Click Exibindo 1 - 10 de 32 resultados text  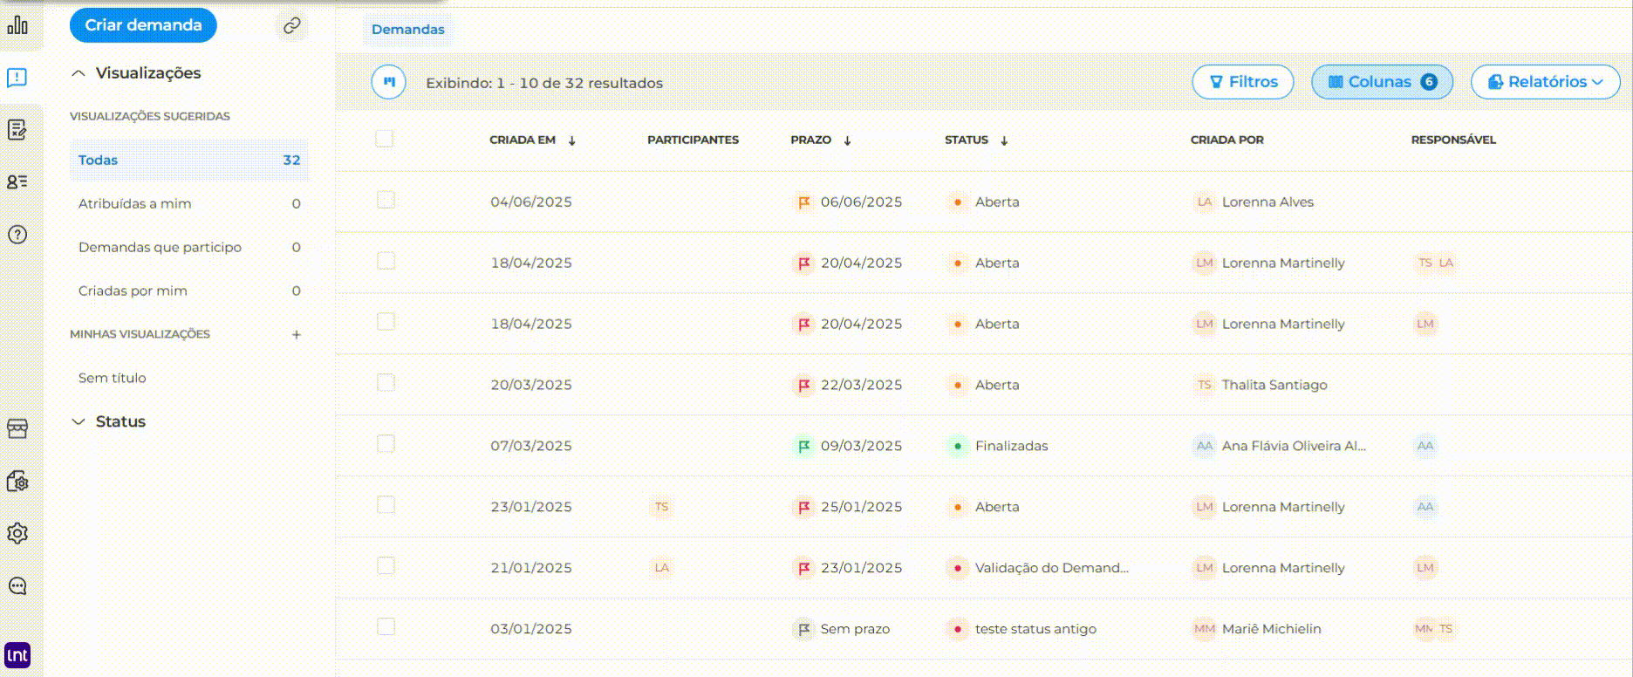[x=544, y=83]
